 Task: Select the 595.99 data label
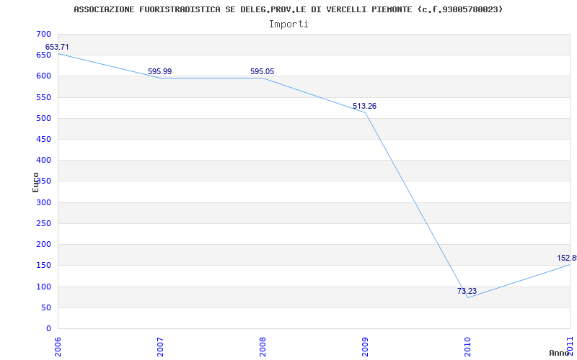(159, 71)
